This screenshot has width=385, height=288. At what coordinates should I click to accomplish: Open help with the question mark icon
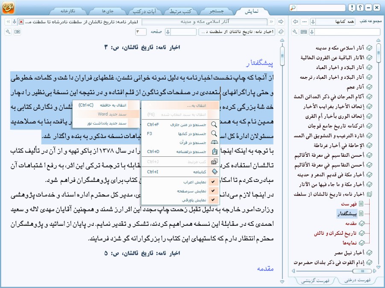(360, 8)
